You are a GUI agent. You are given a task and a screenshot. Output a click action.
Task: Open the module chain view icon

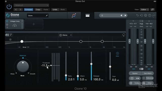[88, 15]
